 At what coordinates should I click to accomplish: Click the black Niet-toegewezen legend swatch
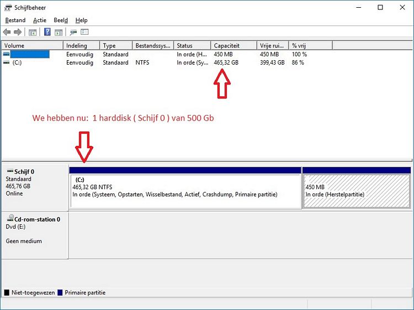(x=7, y=292)
